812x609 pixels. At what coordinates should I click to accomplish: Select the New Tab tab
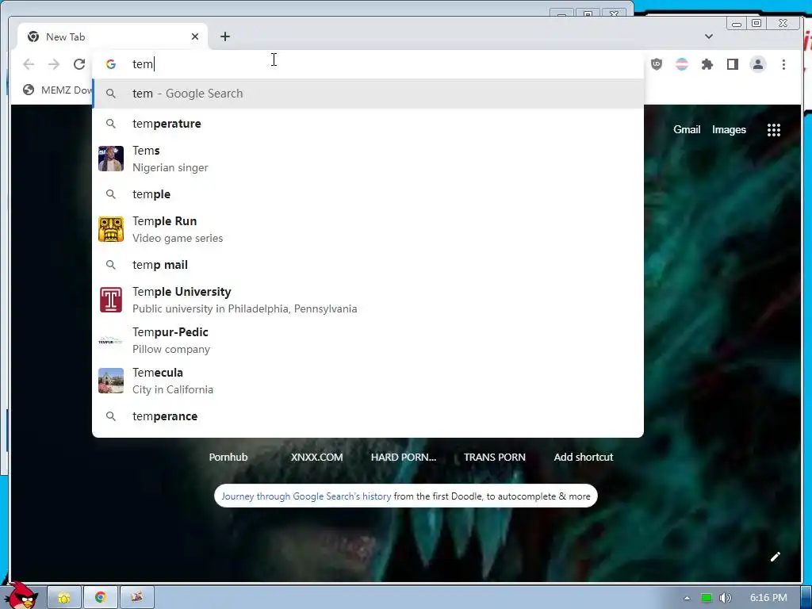pyautogui.click(x=113, y=36)
